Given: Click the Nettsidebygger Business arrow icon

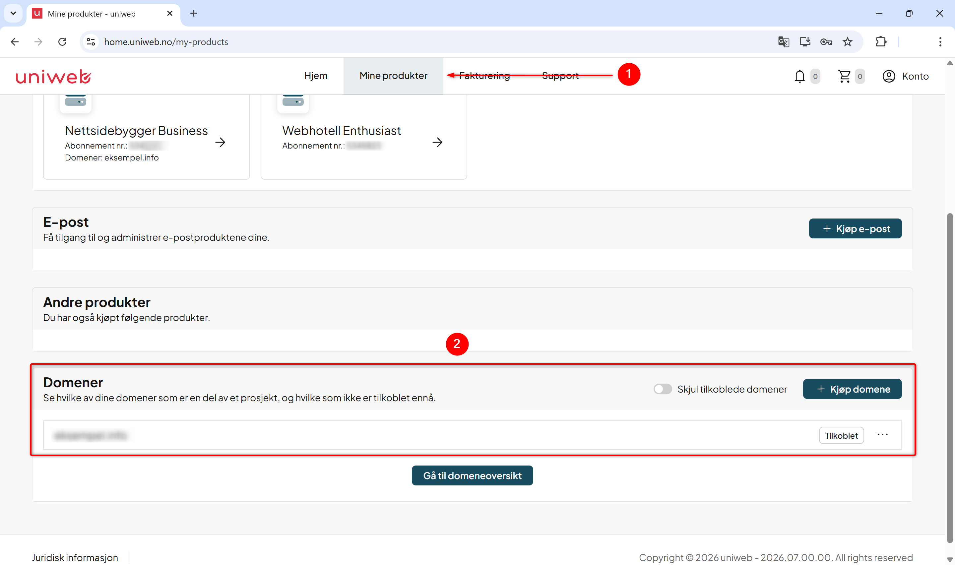Looking at the screenshot, I should click(x=220, y=142).
